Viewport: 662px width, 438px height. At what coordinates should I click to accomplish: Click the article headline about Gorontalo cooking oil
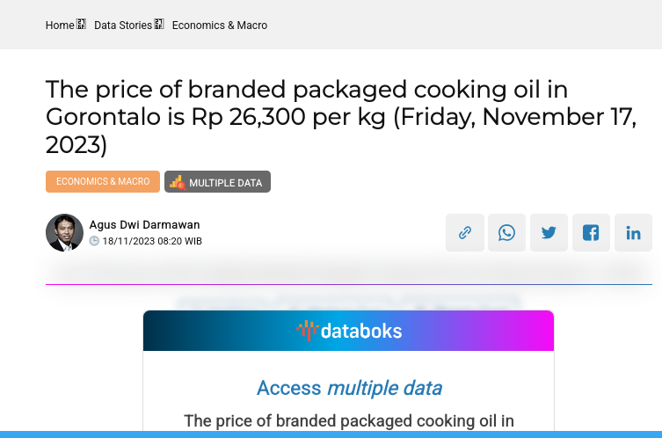pos(341,116)
